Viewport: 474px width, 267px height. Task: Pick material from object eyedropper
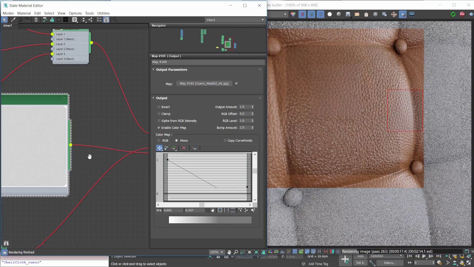[13, 20]
